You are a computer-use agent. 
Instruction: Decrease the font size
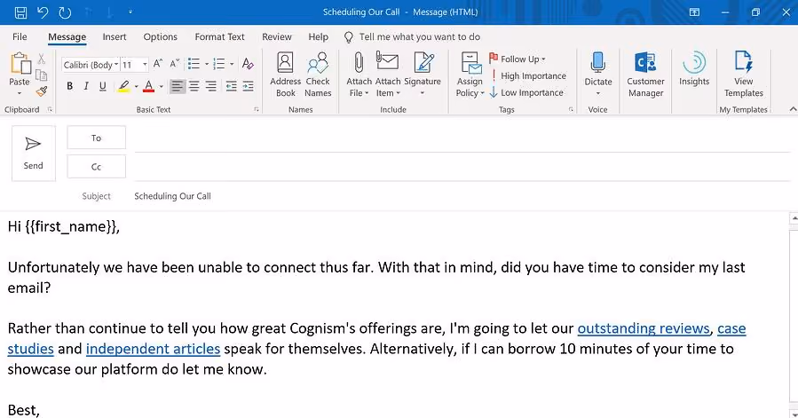click(x=175, y=64)
